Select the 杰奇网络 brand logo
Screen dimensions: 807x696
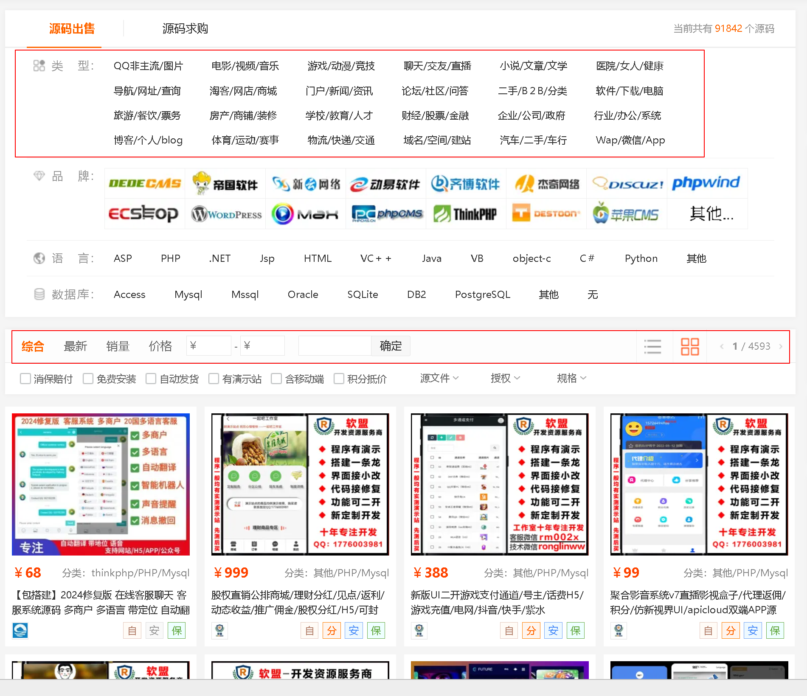tap(546, 183)
